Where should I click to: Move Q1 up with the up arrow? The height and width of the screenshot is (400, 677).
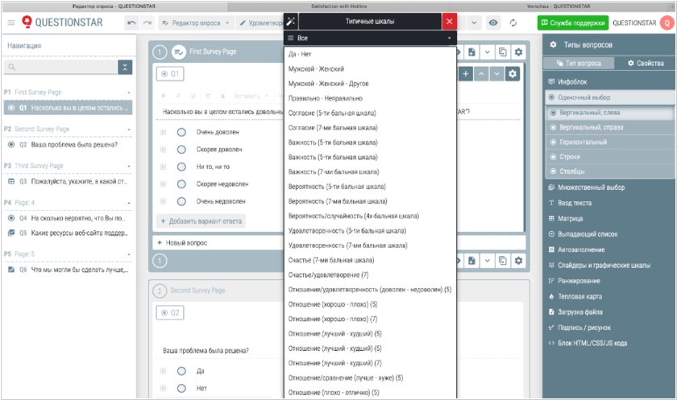pos(481,74)
